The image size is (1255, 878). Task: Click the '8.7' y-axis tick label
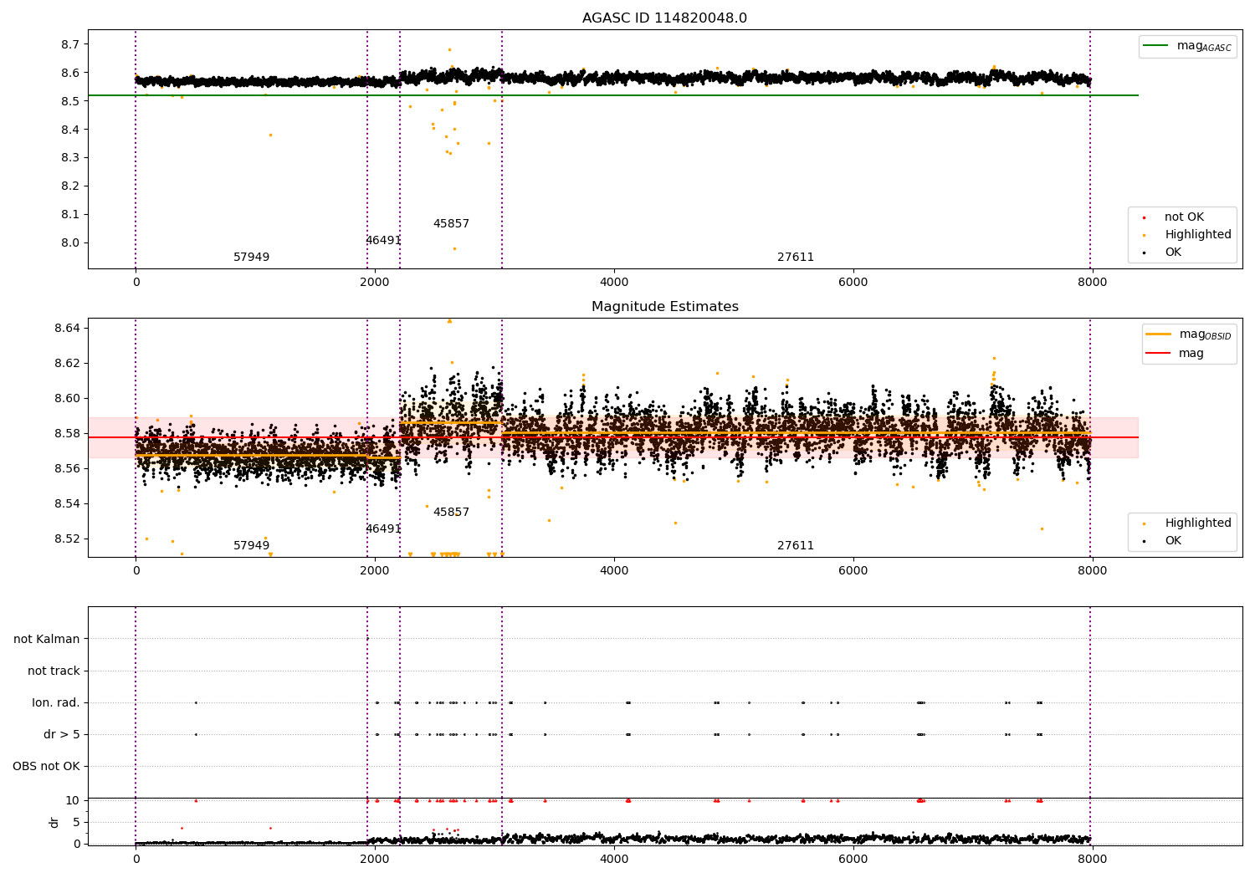[70, 44]
